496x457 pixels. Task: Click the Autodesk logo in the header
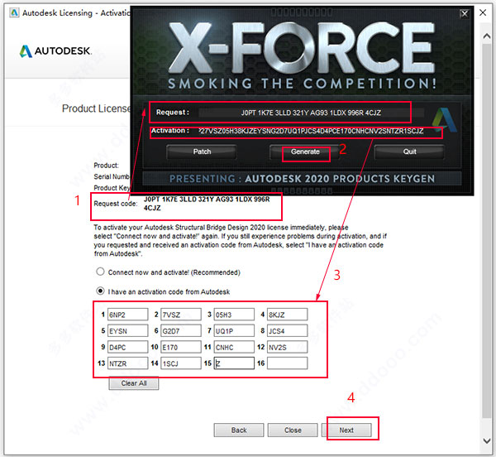(55, 51)
